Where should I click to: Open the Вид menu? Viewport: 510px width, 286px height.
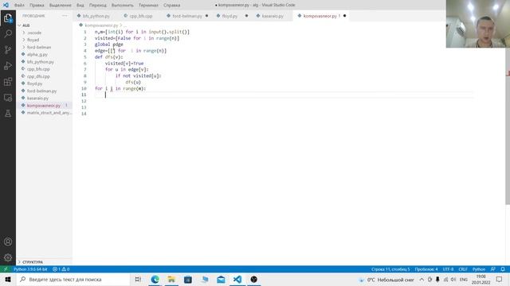80,6
